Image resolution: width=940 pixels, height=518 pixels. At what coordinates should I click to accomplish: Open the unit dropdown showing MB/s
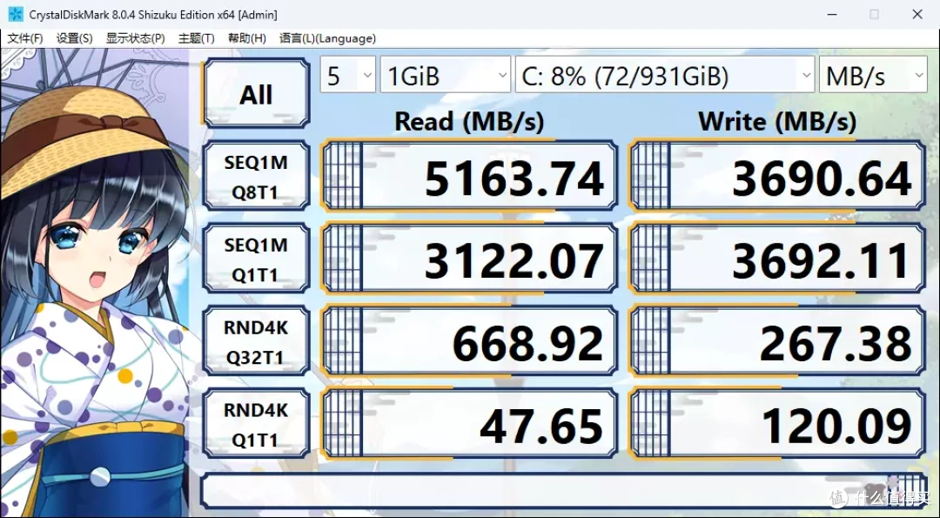click(x=873, y=75)
